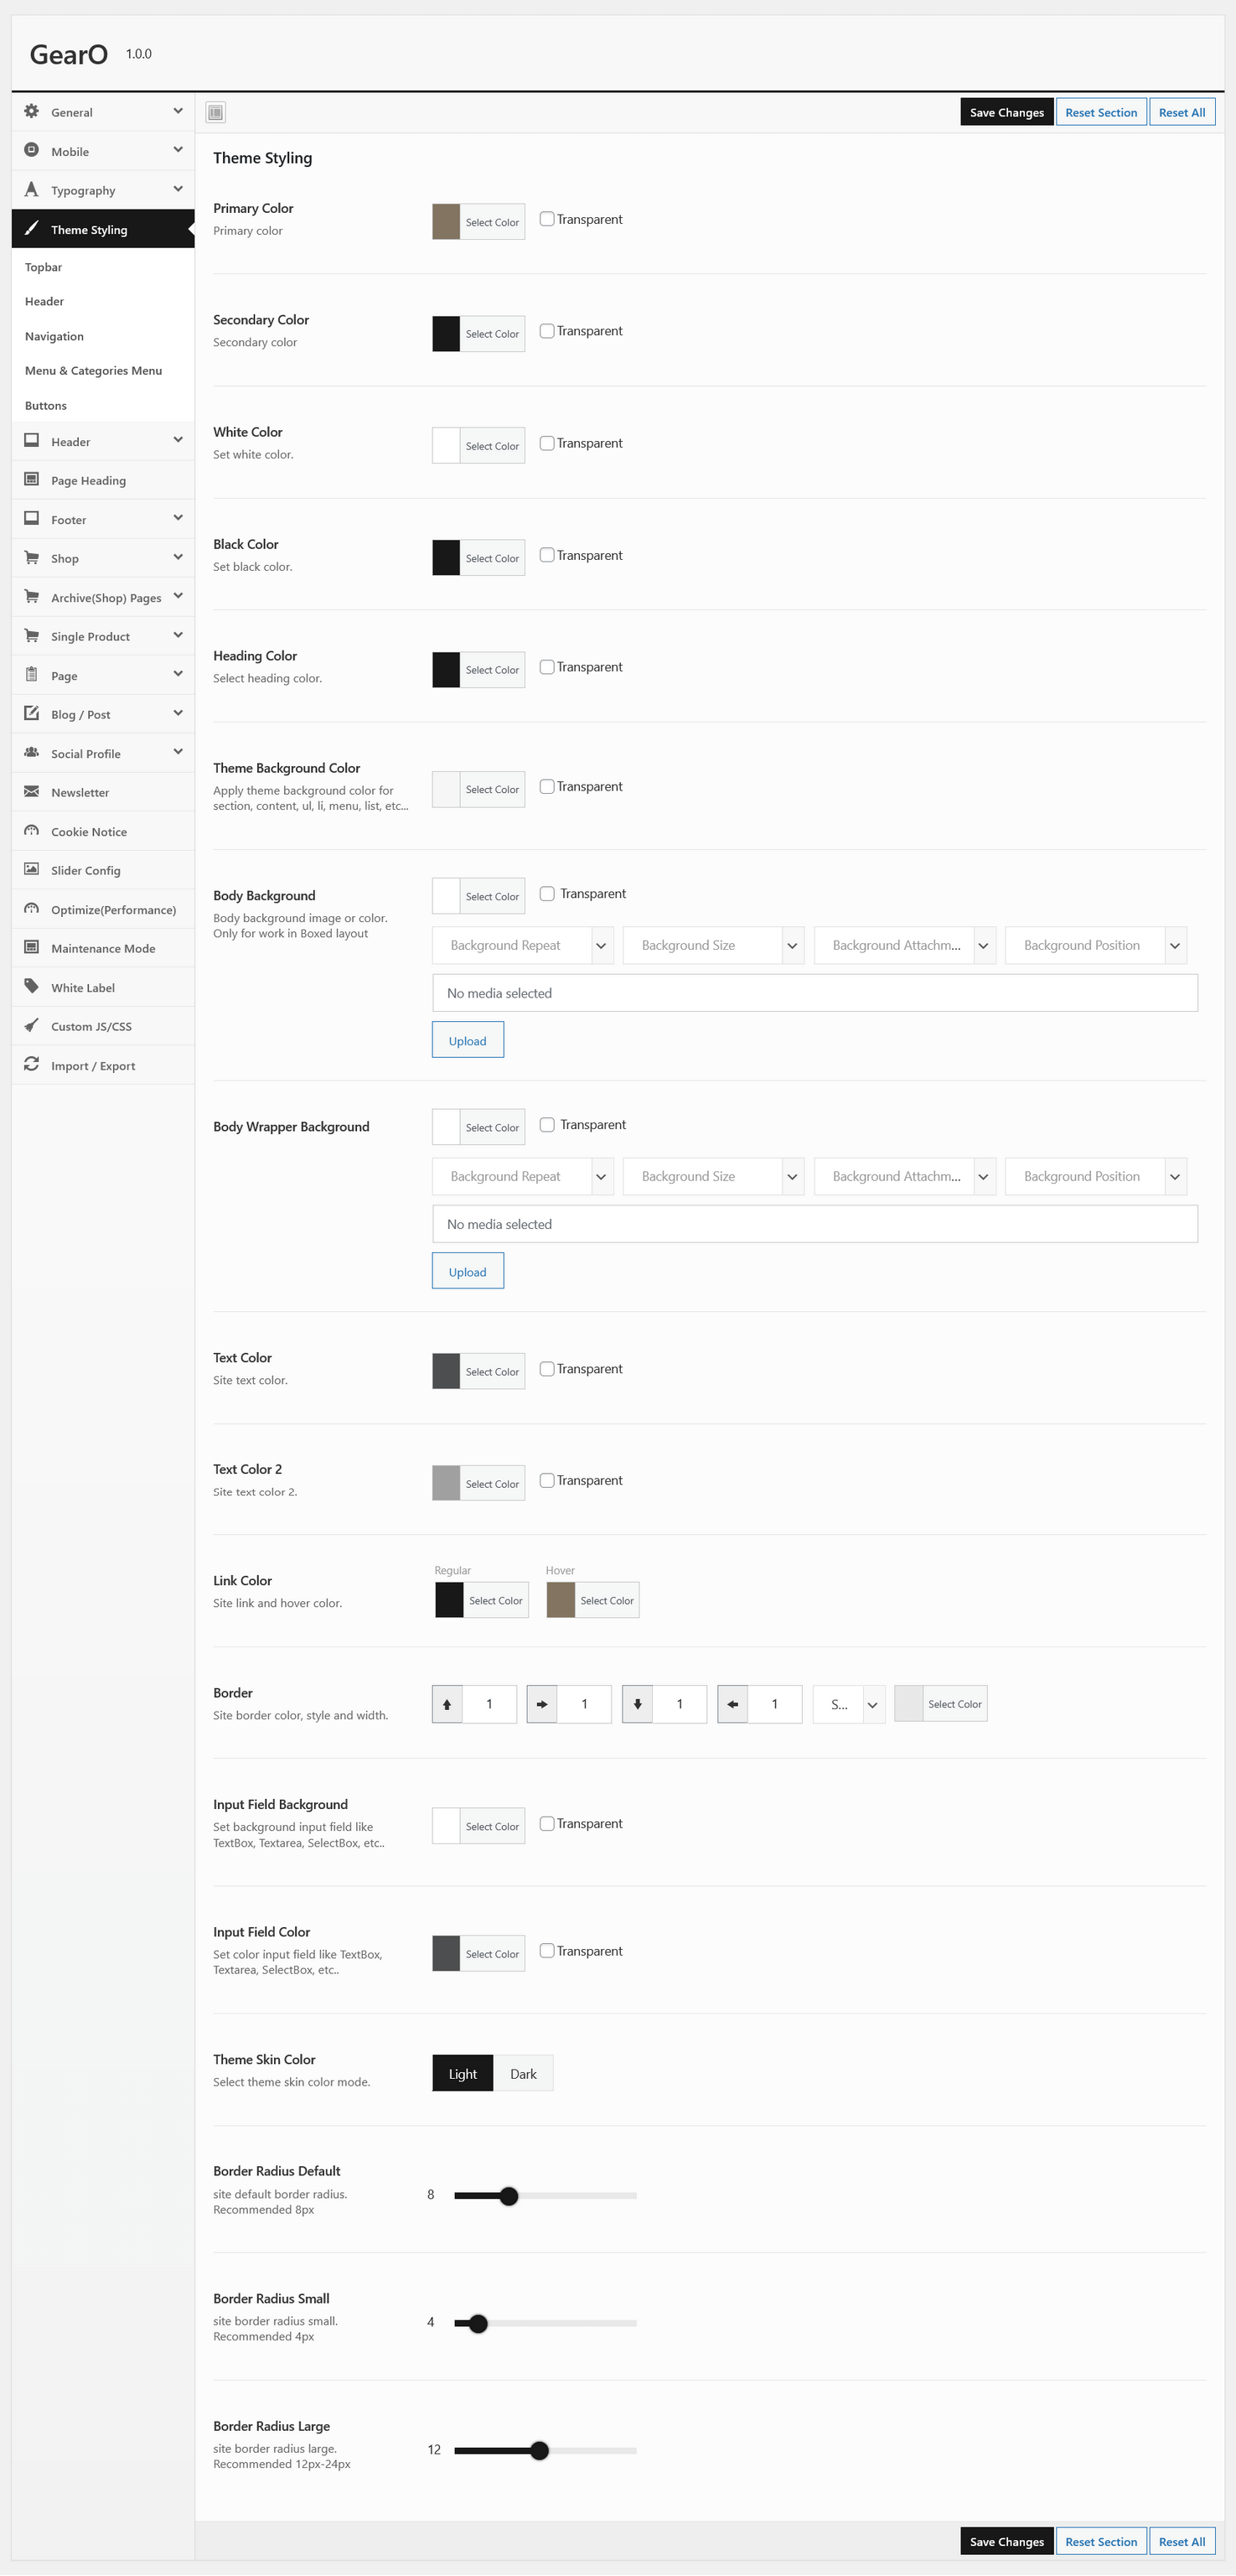Click the Social Profile people icon
Screen dimensions: 1236x2576
pos(32,753)
